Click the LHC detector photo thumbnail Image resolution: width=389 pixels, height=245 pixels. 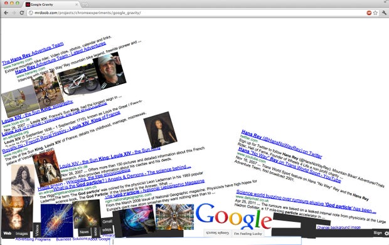[174, 217]
